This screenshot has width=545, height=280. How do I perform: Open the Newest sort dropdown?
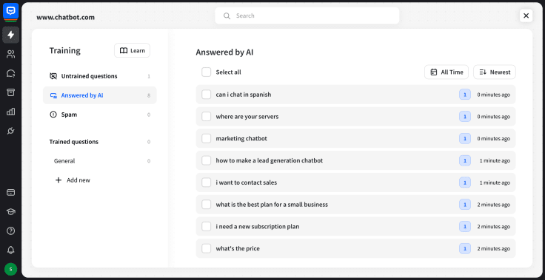click(495, 72)
